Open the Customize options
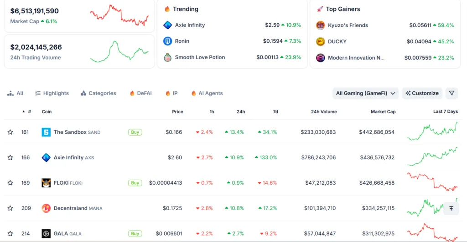The width and height of the screenshot is (467, 242). point(422,93)
